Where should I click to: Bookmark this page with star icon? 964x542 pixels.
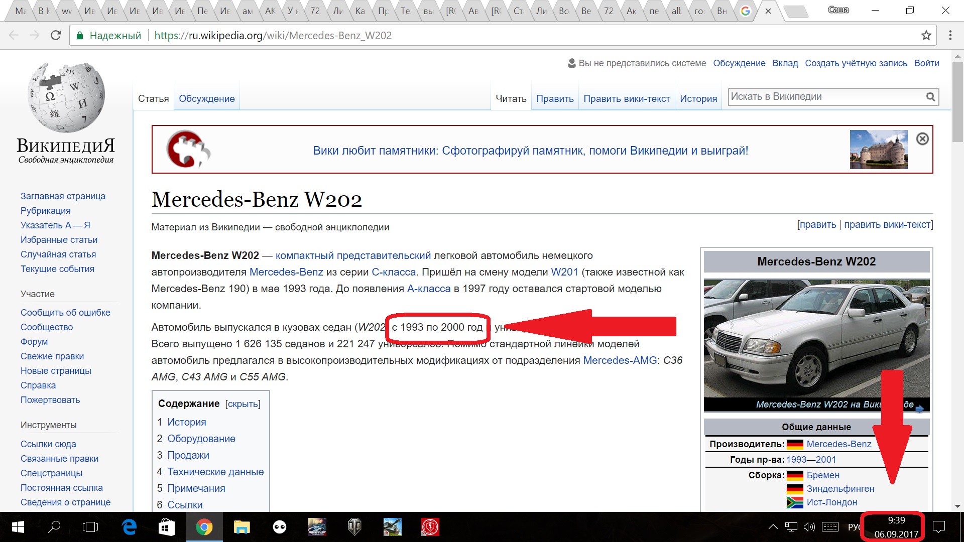click(926, 35)
